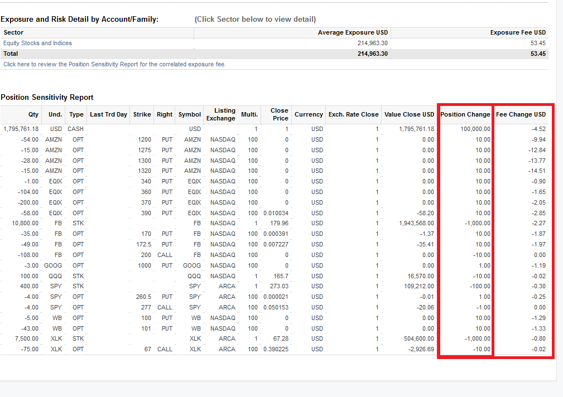563x397 pixels.
Task: Click the Sector column header
Action: (x=13, y=33)
